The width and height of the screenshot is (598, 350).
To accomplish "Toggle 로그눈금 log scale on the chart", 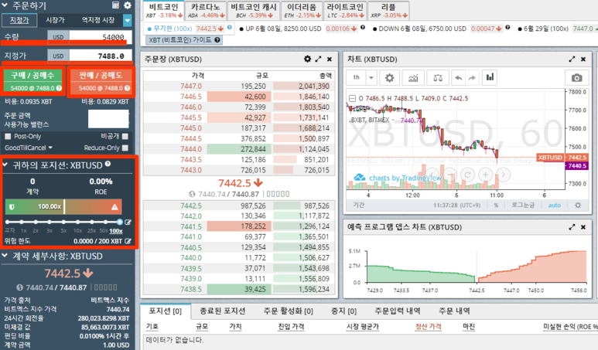I will point(523,206).
